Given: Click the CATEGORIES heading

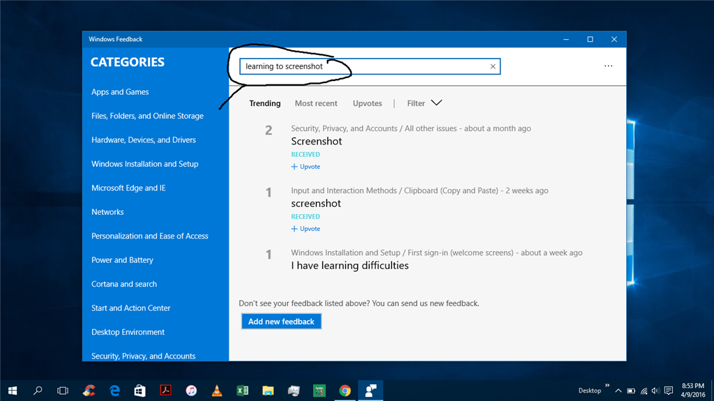Looking at the screenshot, I should [x=128, y=62].
